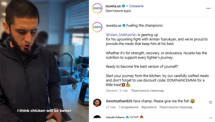Open the Оригінальне аудіо audio page
This screenshot has height=122, width=215.
[118, 11]
